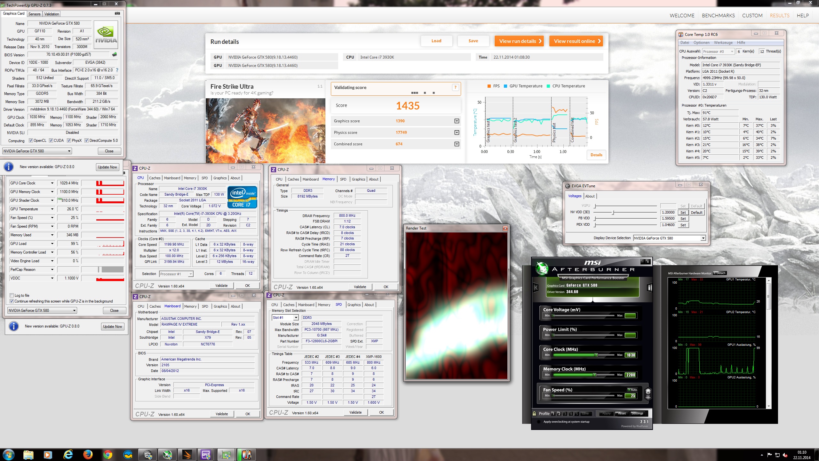Viewport: 819px width, 461px height.
Task: Open the Memory Slot Selection dropdown Slot #1
Action: [285, 318]
